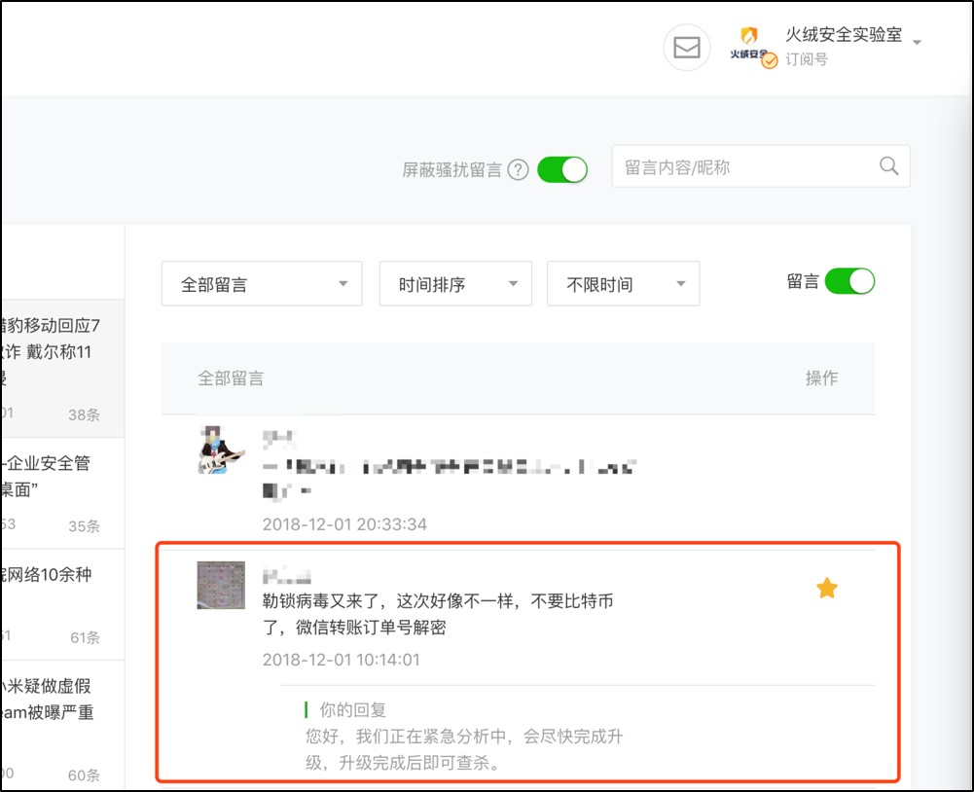The width and height of the screenshot is (974, 792).
Task: Click the yellow star on the featured comment
Action: (x=826, y=588)
